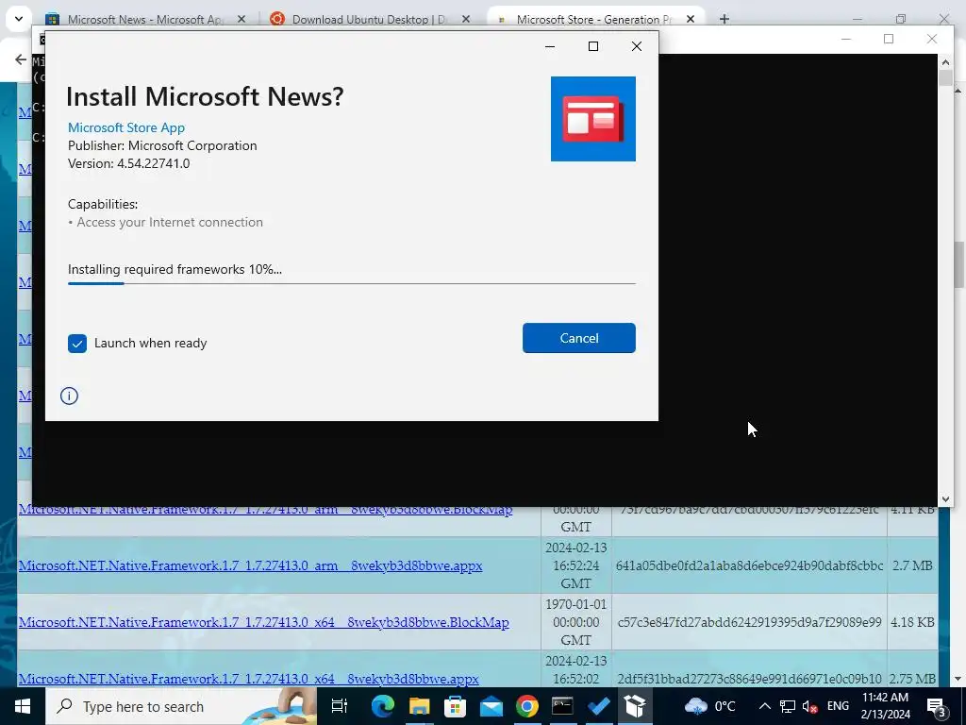This screenshot has width=966, height=725.
Task: Minimize the Install Microsoft News dialog
Action: (550, 46)
